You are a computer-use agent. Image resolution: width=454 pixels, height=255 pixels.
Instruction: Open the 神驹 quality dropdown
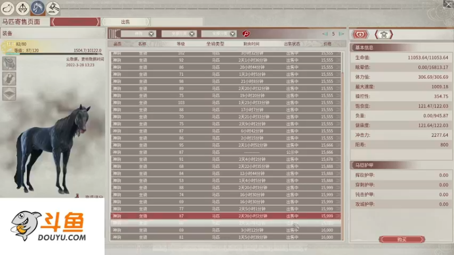point(138,34)
